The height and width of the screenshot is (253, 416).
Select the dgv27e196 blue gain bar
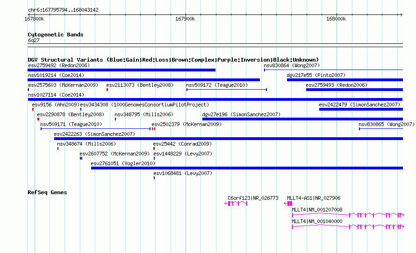click(302, 119)
